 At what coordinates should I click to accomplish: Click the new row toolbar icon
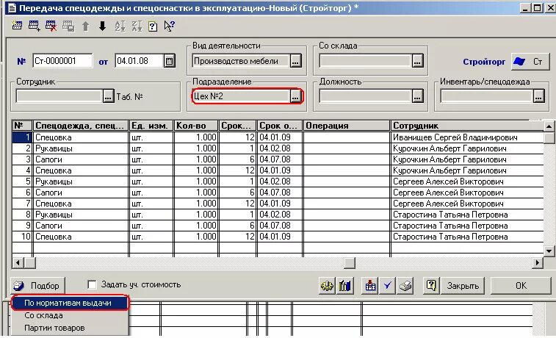pos(17,26)
